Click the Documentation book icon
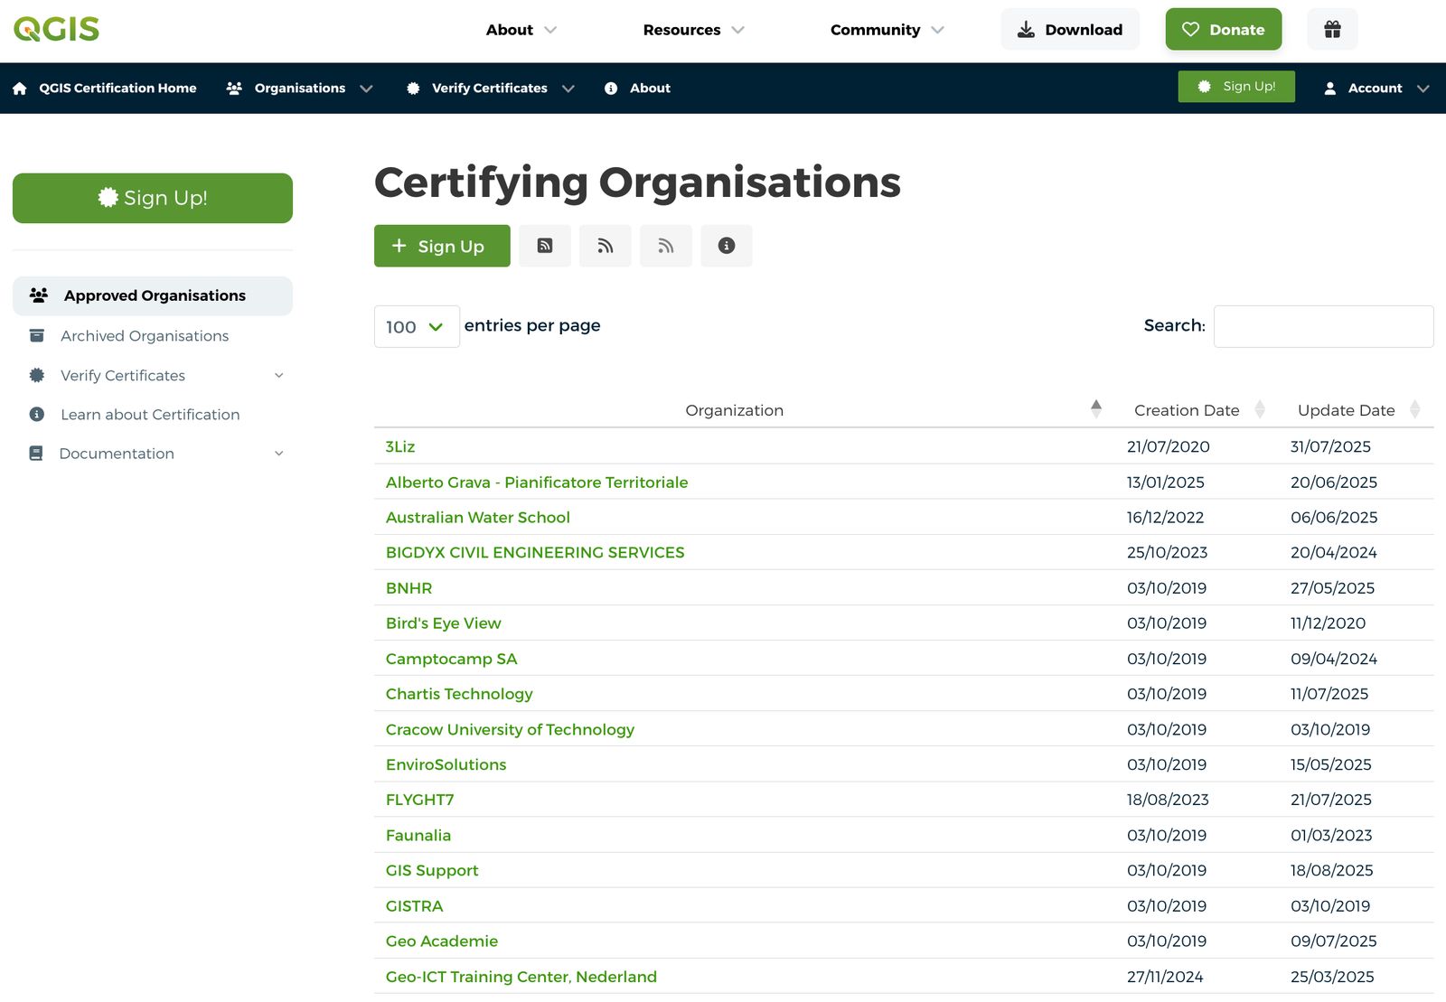1446x1002 pixels. 36,454
